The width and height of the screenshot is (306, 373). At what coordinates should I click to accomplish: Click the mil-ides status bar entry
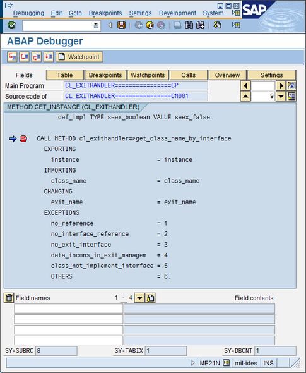pyautogui.click(x=246, y=363)
